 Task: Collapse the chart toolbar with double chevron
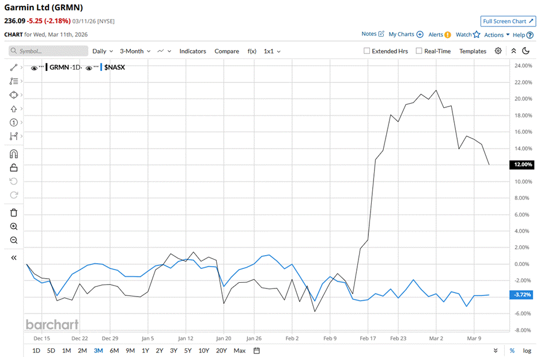513,51
